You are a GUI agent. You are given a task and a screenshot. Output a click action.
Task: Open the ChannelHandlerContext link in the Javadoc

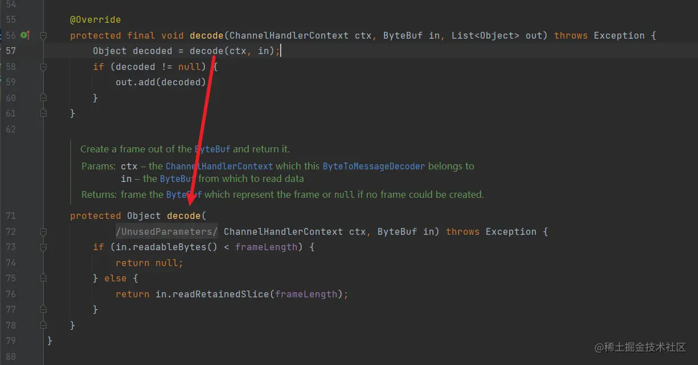219,166
